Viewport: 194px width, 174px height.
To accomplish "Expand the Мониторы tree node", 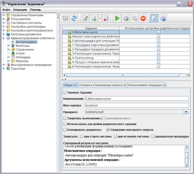I will point(8,46).
